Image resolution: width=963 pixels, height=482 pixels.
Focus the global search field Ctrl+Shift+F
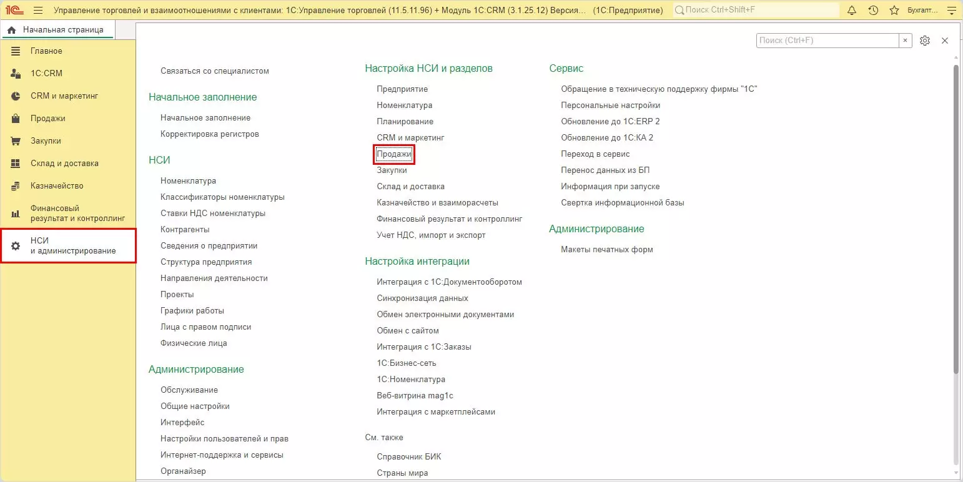756,11
